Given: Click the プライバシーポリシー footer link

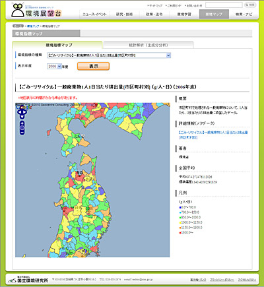Looking at the screenshot, I should [222, 280].
